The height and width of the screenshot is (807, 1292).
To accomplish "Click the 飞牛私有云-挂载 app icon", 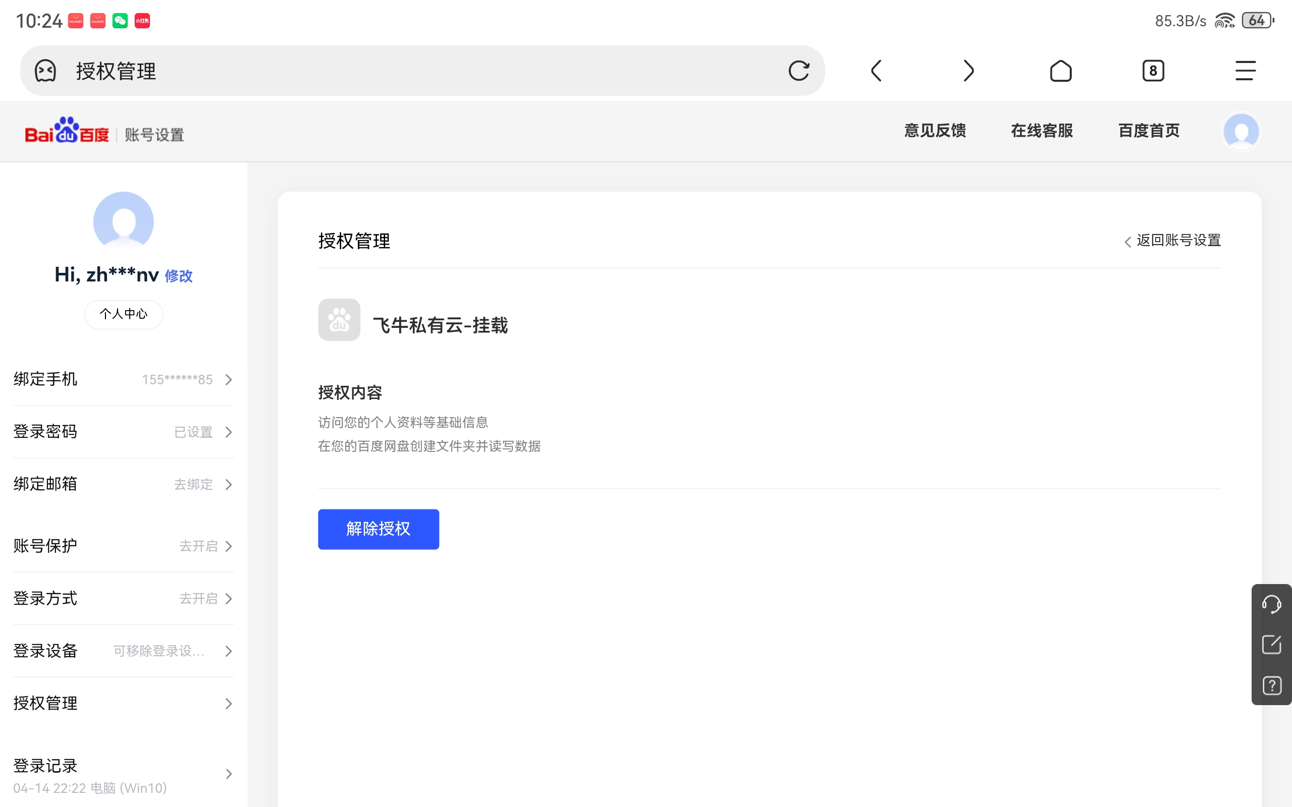I will click(x=339, y=320).
